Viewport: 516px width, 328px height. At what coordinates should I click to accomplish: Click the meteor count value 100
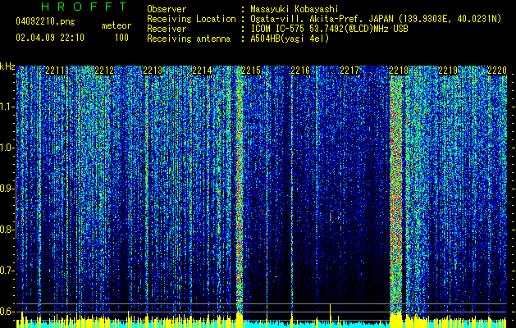coord(121,38)
